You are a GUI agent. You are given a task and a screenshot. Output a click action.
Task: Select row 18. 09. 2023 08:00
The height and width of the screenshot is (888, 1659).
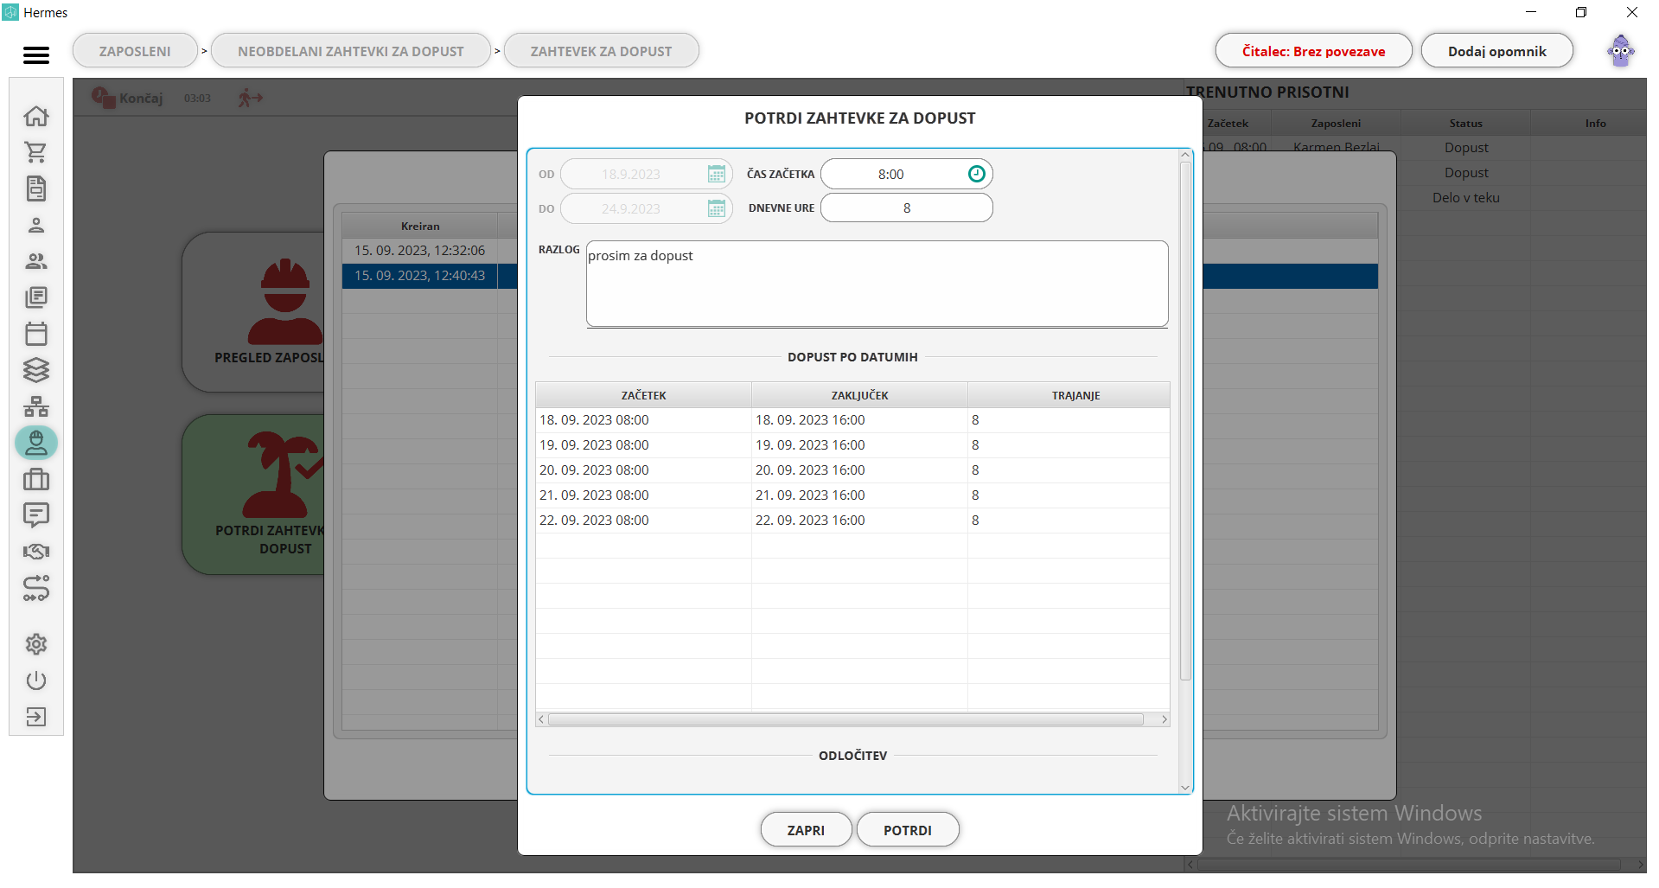(852, 420)
